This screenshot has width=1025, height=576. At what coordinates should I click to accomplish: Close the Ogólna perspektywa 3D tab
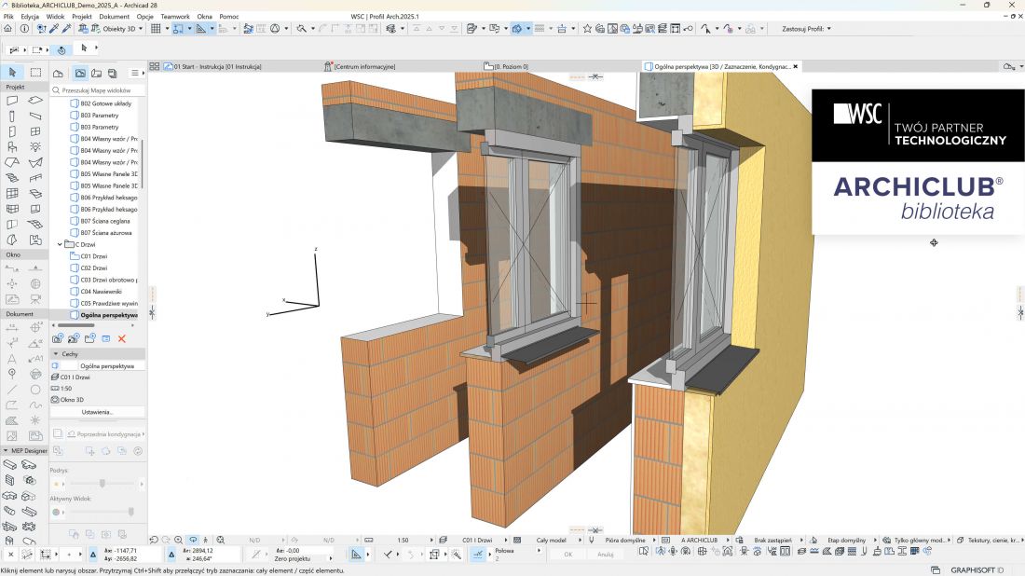point(796,67)
